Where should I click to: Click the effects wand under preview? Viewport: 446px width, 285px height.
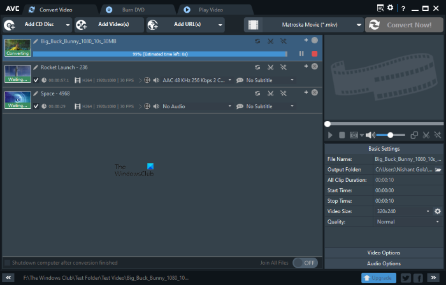pos(438,135)
